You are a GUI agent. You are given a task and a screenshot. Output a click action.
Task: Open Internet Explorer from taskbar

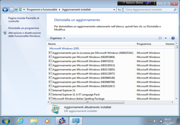(x=20, y=121)
